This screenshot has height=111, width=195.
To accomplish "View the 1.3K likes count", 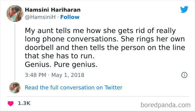I will click(x=24, y=103).
